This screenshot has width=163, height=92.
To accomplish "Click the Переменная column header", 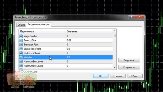I will pyautogui.click(x=42, y=31).
